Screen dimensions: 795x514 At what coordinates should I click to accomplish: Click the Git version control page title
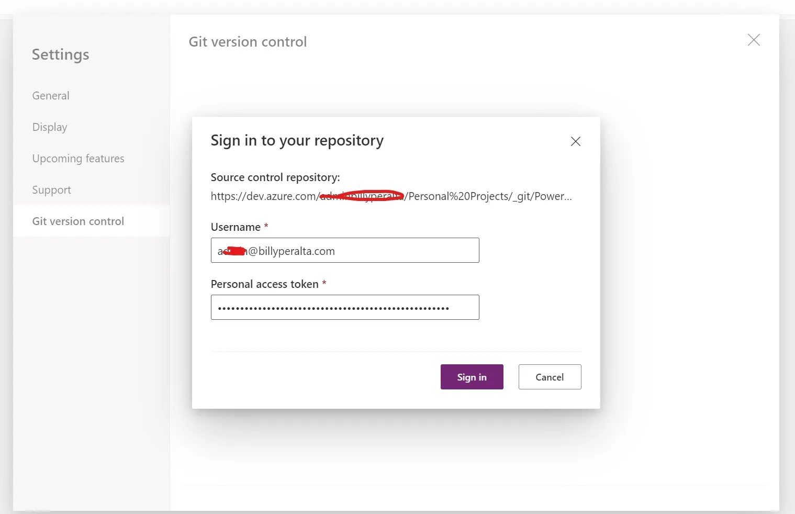248,41
